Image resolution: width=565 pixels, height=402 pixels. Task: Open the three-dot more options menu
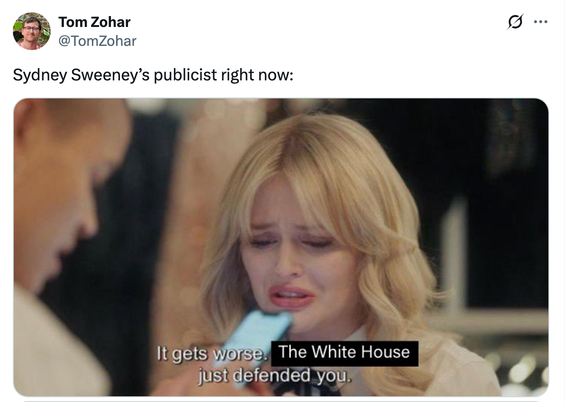pyautogui.click(x=540, y=22)
